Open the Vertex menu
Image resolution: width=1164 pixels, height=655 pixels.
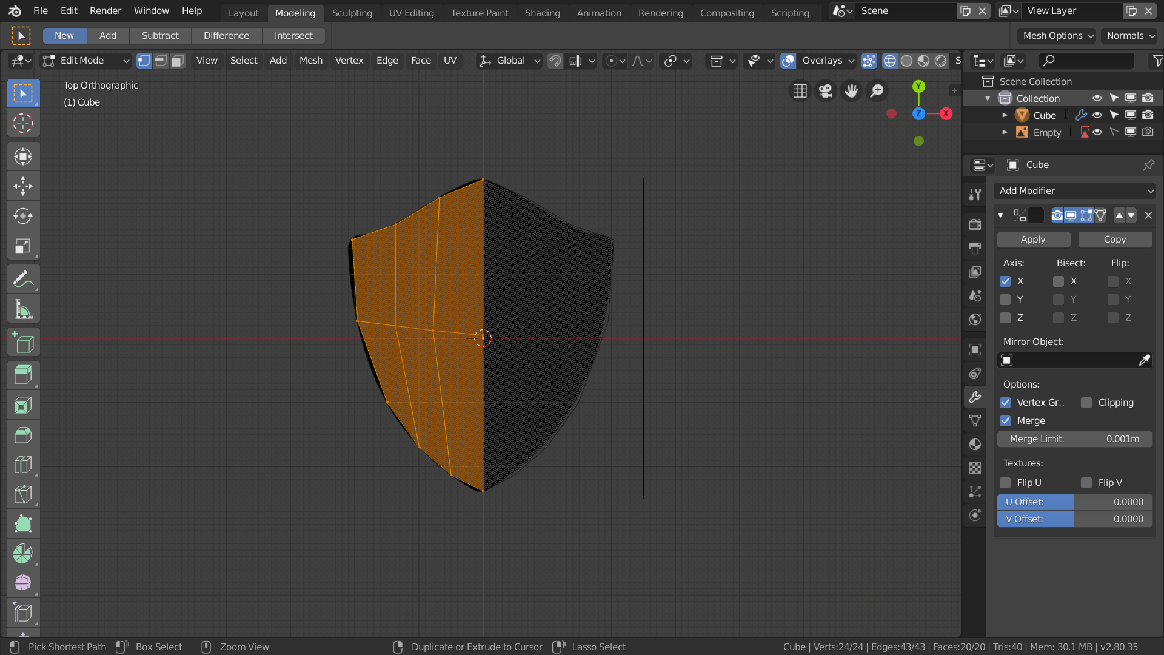pyautogui.click(x=349, y=60)
